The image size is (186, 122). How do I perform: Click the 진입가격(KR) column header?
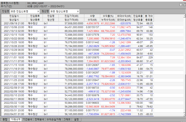coord(71,16)
